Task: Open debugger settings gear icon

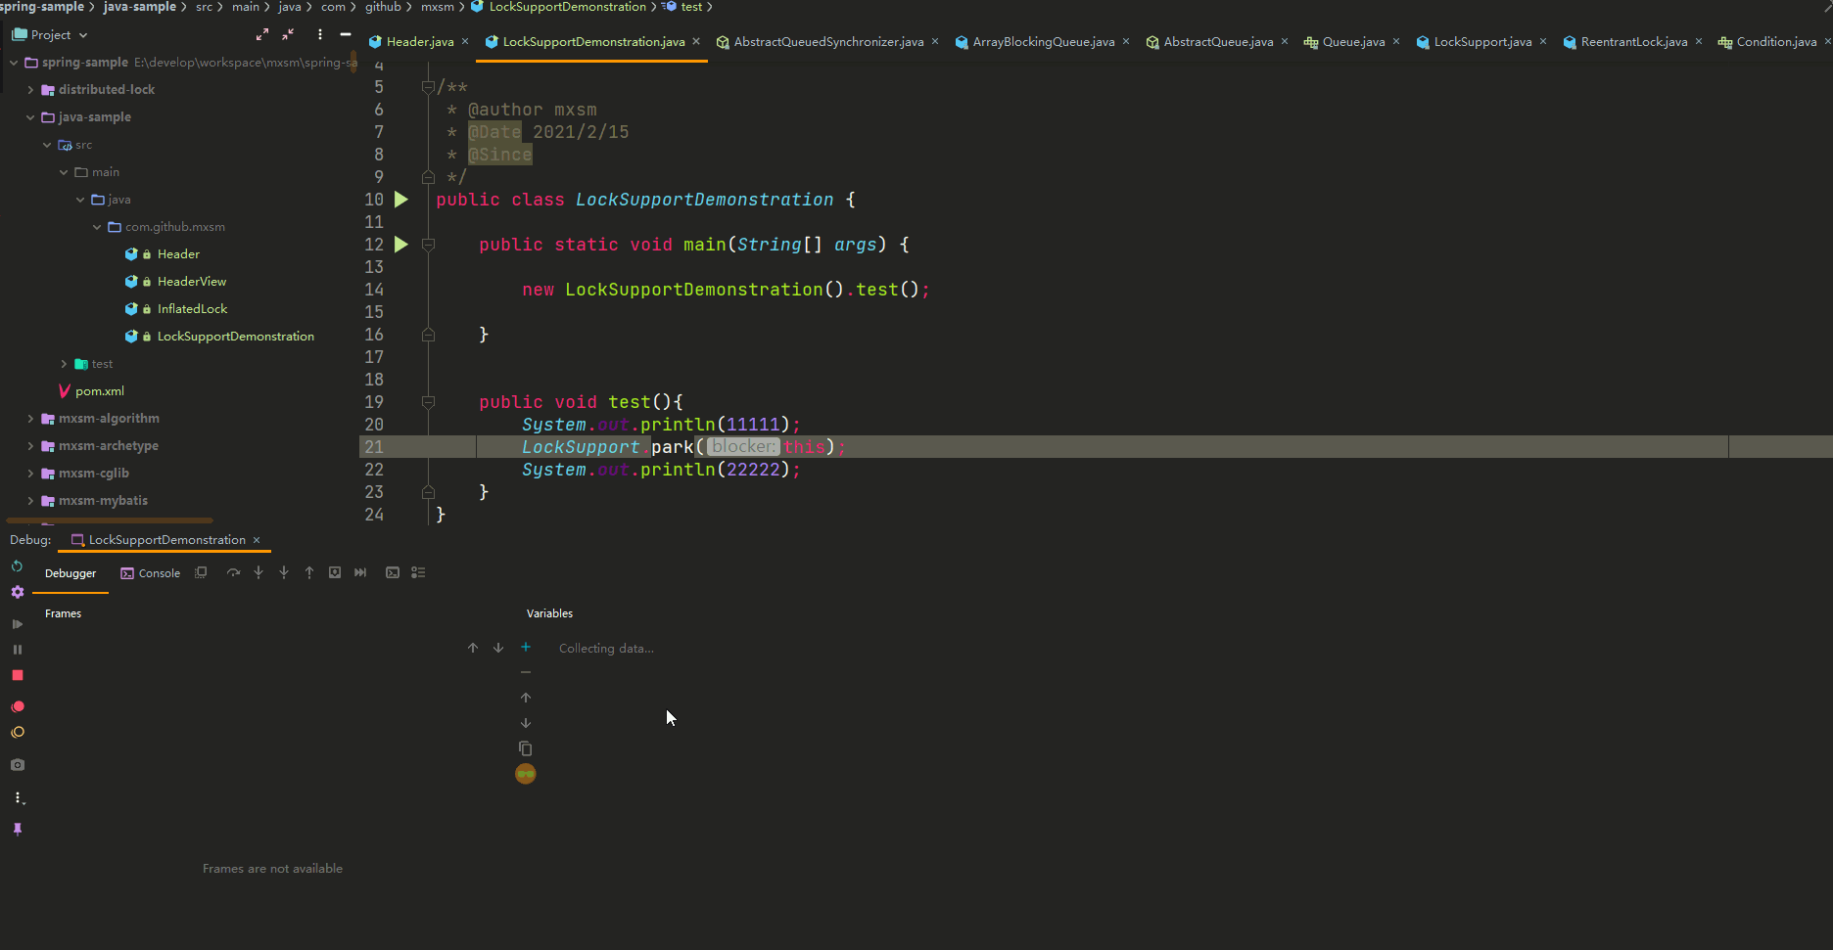Action: [18, 592]
